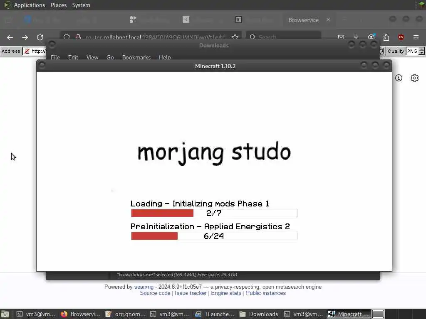Switch to the TLauncher taskbar entry
Screen dimensions: 426x319
(x=214, y=314)
